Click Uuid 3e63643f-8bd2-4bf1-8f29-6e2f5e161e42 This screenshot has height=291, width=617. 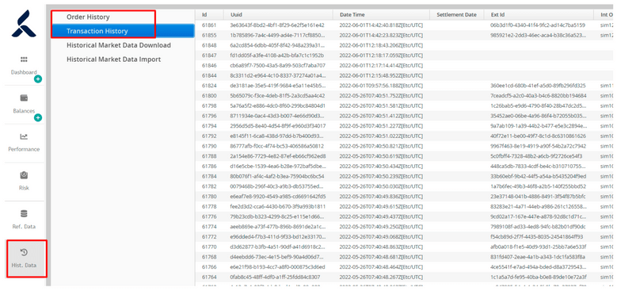[277, 25]
